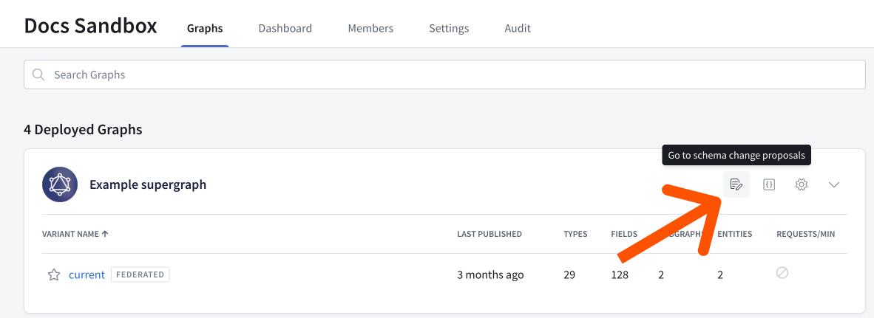Open the Audit tab
The width and height of the screenshot is (874, 318).
[518, 29]
